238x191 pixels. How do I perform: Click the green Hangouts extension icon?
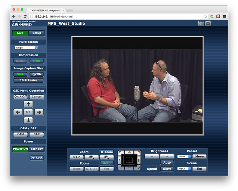[212, 17]
